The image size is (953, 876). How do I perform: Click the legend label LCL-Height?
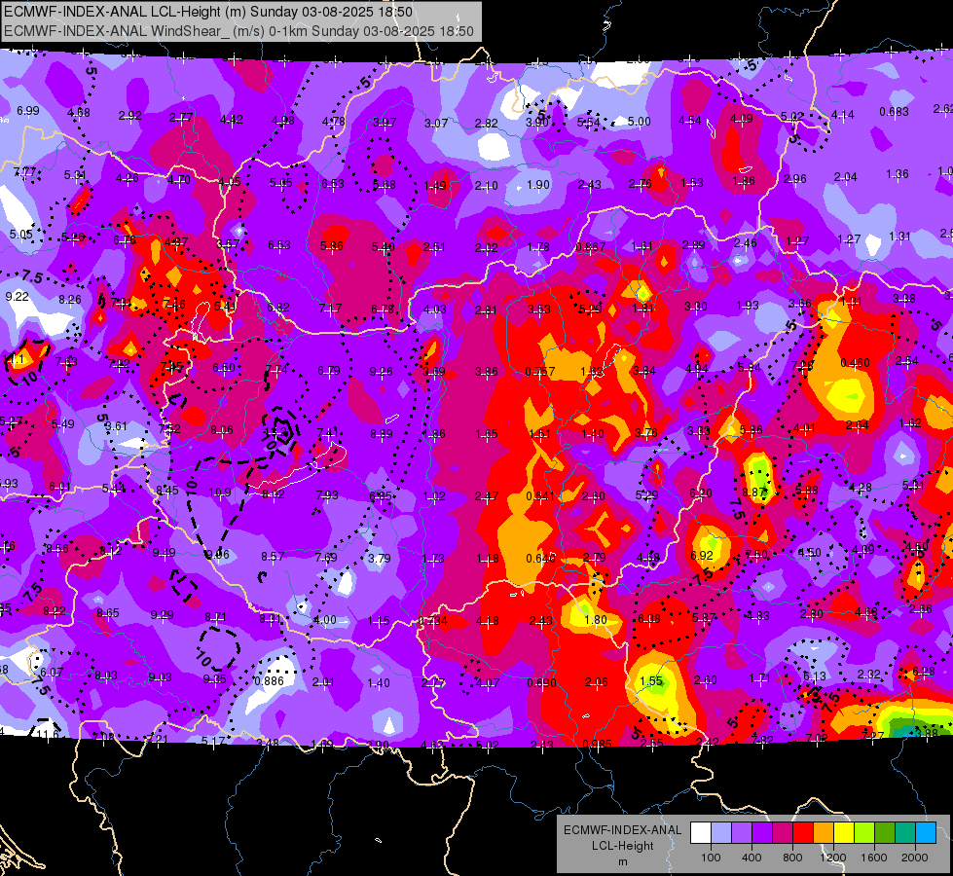(622, 846)
